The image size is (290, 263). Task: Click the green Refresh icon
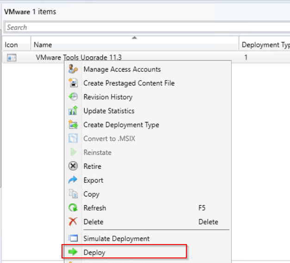tap(73, 208)
